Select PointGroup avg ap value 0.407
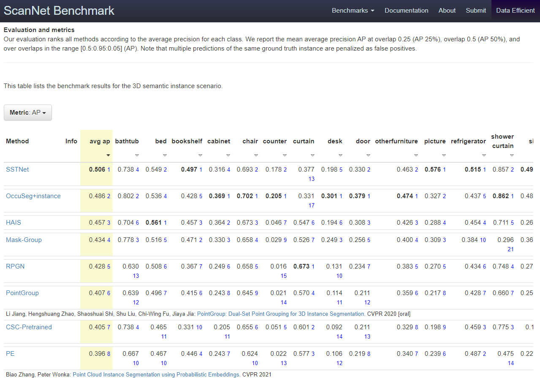The width and height of the screenshot is (540, 379). [97, 293]
